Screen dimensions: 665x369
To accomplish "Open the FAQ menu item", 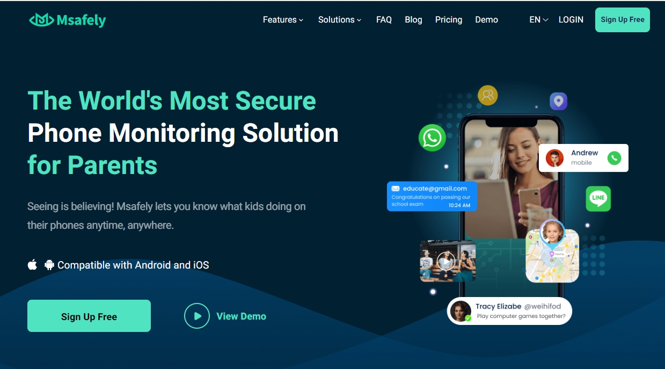I will (x=384, y=20).
